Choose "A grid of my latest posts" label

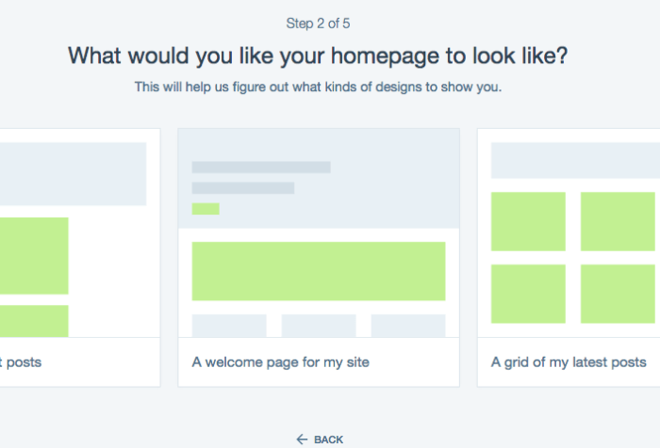(569, 361)
